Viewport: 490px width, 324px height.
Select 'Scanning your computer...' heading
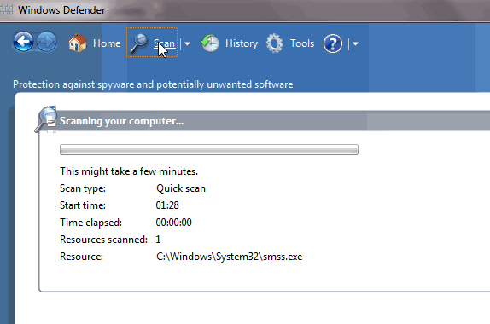(x=121, y=121)
